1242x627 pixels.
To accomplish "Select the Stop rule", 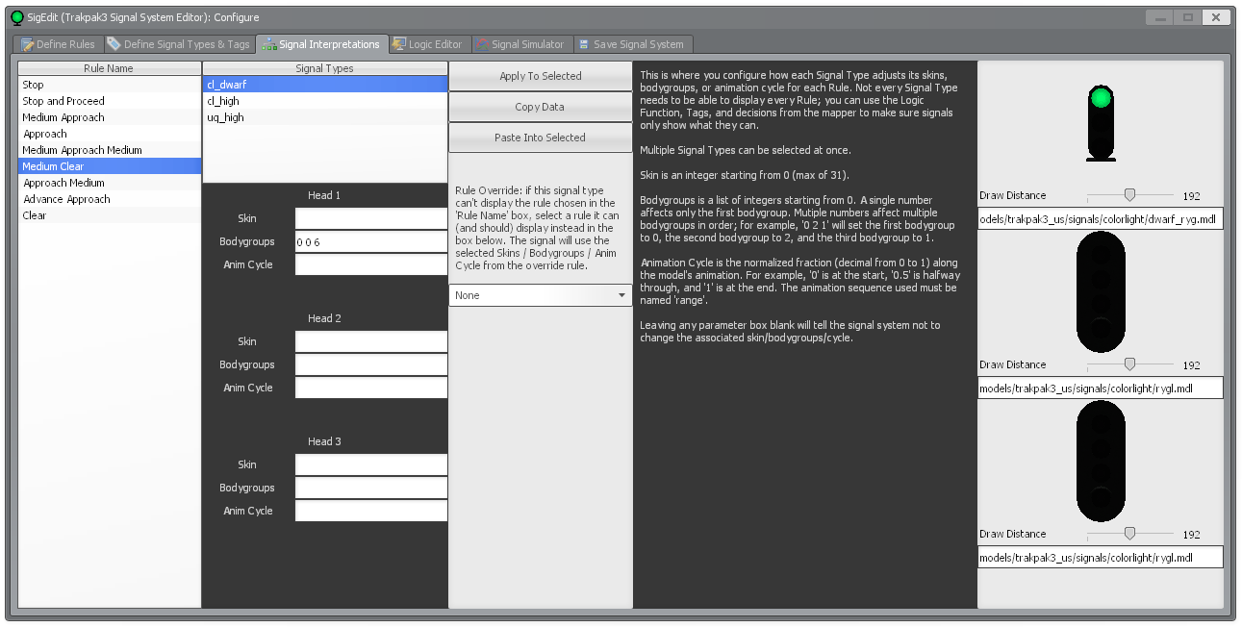I will click(x=110, y=85).
